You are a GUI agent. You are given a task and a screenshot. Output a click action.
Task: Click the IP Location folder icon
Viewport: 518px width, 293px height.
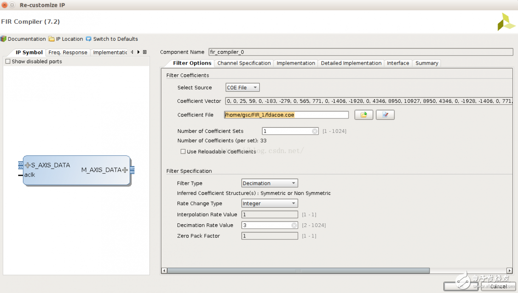click(x=51, y=39)
